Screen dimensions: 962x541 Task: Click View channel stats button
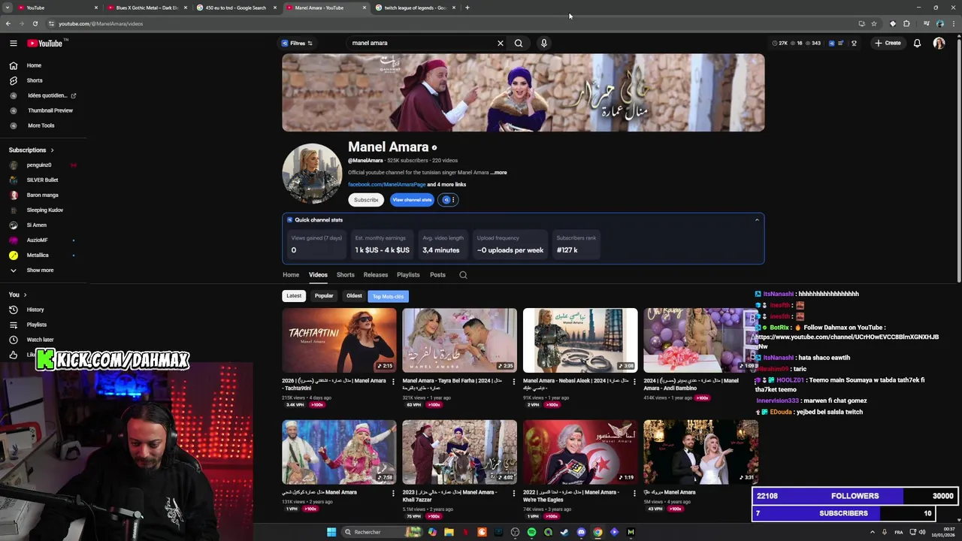pos(412,200)
